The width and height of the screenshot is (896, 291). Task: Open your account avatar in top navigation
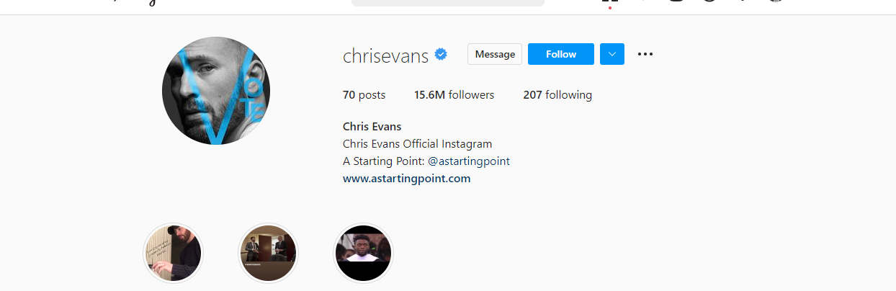click(x=775, y=1)
